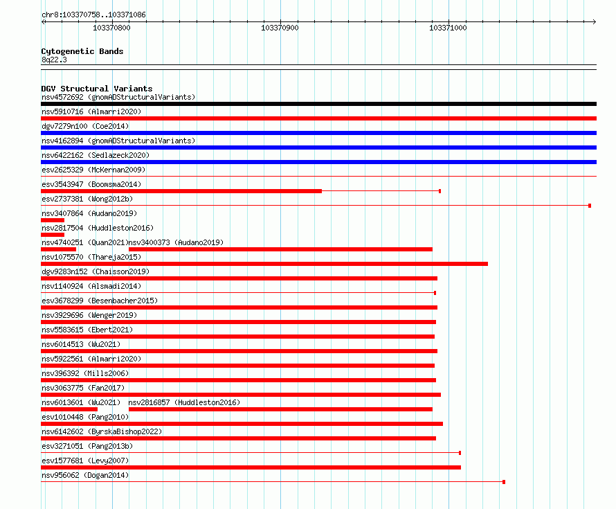Click the short red nsv6013601 bar

[x=69, y=409]
